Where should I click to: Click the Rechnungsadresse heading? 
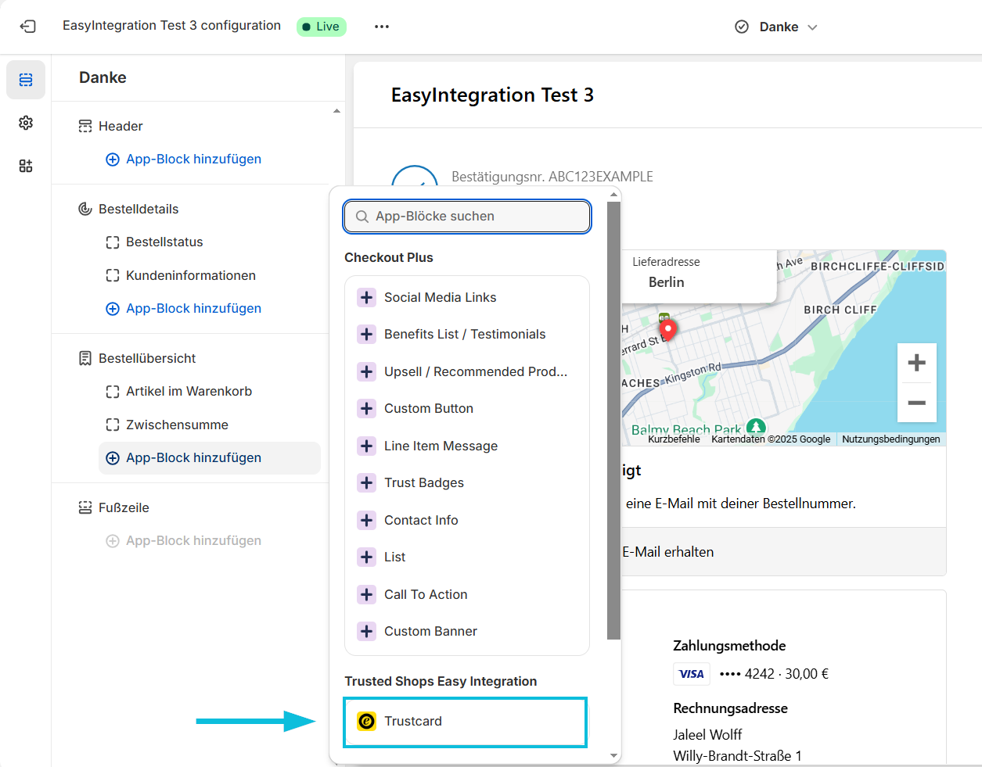[x=730, y=708]
